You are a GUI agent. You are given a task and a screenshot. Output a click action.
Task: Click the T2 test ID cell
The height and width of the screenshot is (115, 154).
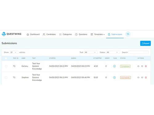(14, 66)
